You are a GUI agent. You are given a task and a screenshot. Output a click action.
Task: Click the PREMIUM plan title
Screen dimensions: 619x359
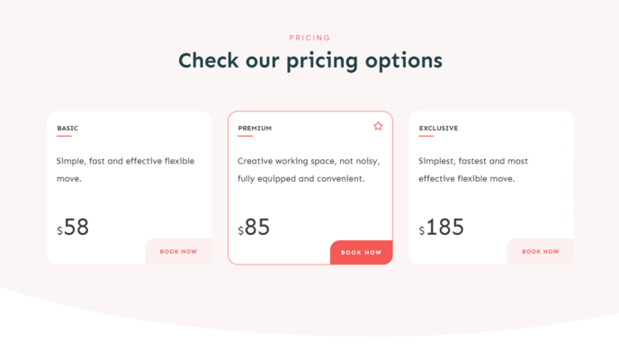(x=255, y=129)
